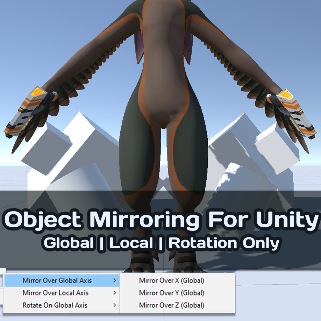Open the Mirror Over Local Axis submenu

click(62, 293)
